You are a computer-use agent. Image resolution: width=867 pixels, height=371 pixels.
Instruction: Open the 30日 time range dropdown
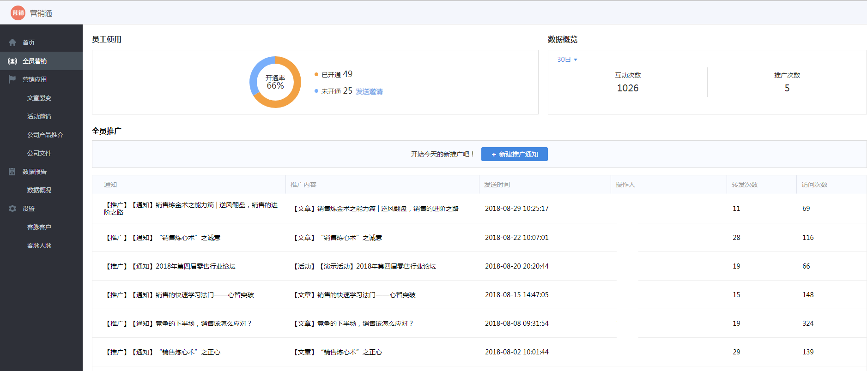point(567,60)
